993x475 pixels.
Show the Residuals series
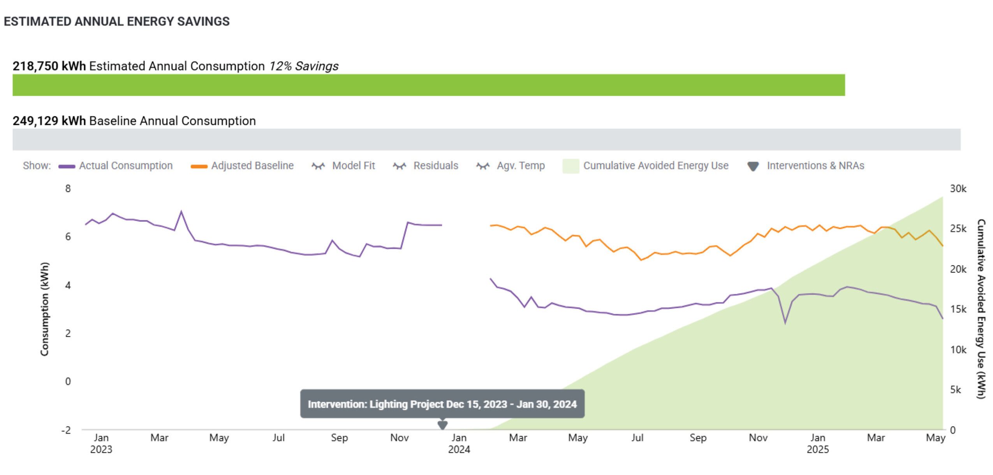click(x=435, y=166)
